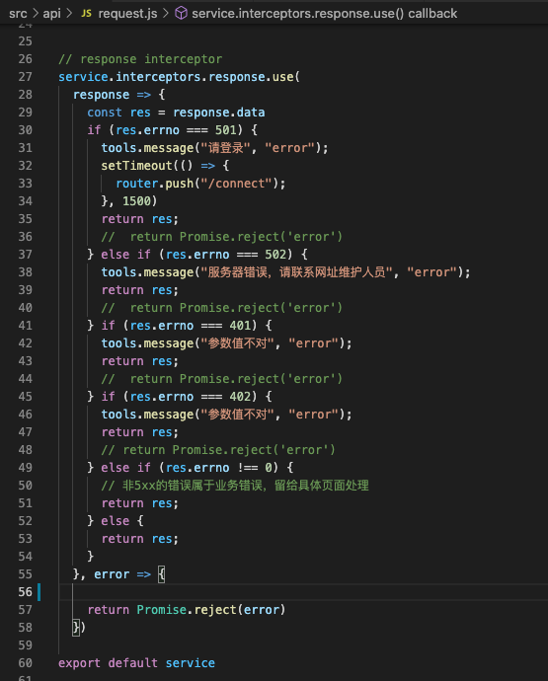Click router.push("/connect") statement
This screenshot has height=681, width=548.
[200, 184]
